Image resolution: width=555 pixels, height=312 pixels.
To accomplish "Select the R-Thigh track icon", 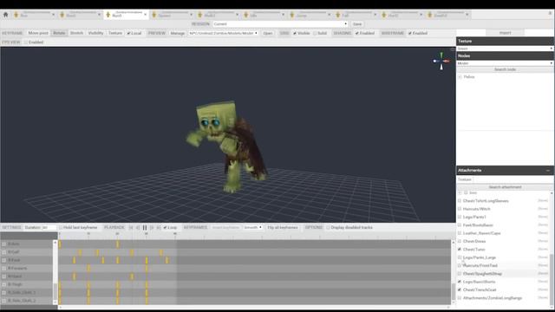I will click(3, 285).
